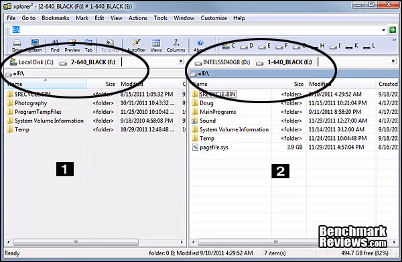The height and width of the screenshot is (262, 402).
Task: Select the MainPrograms folder row
Action: (294, 112)
